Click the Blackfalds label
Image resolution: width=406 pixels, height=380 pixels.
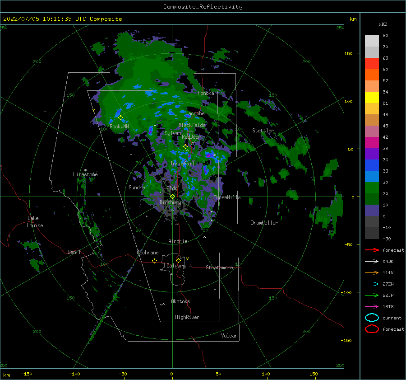[192, 125]
